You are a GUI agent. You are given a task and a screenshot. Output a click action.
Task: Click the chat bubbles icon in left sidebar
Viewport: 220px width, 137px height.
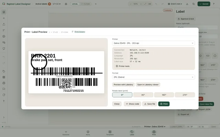point(4,42)
